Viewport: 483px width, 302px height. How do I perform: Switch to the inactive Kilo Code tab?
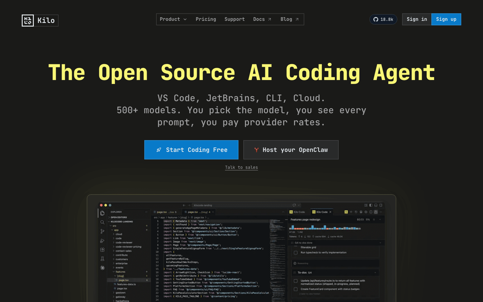pos(297,212)
